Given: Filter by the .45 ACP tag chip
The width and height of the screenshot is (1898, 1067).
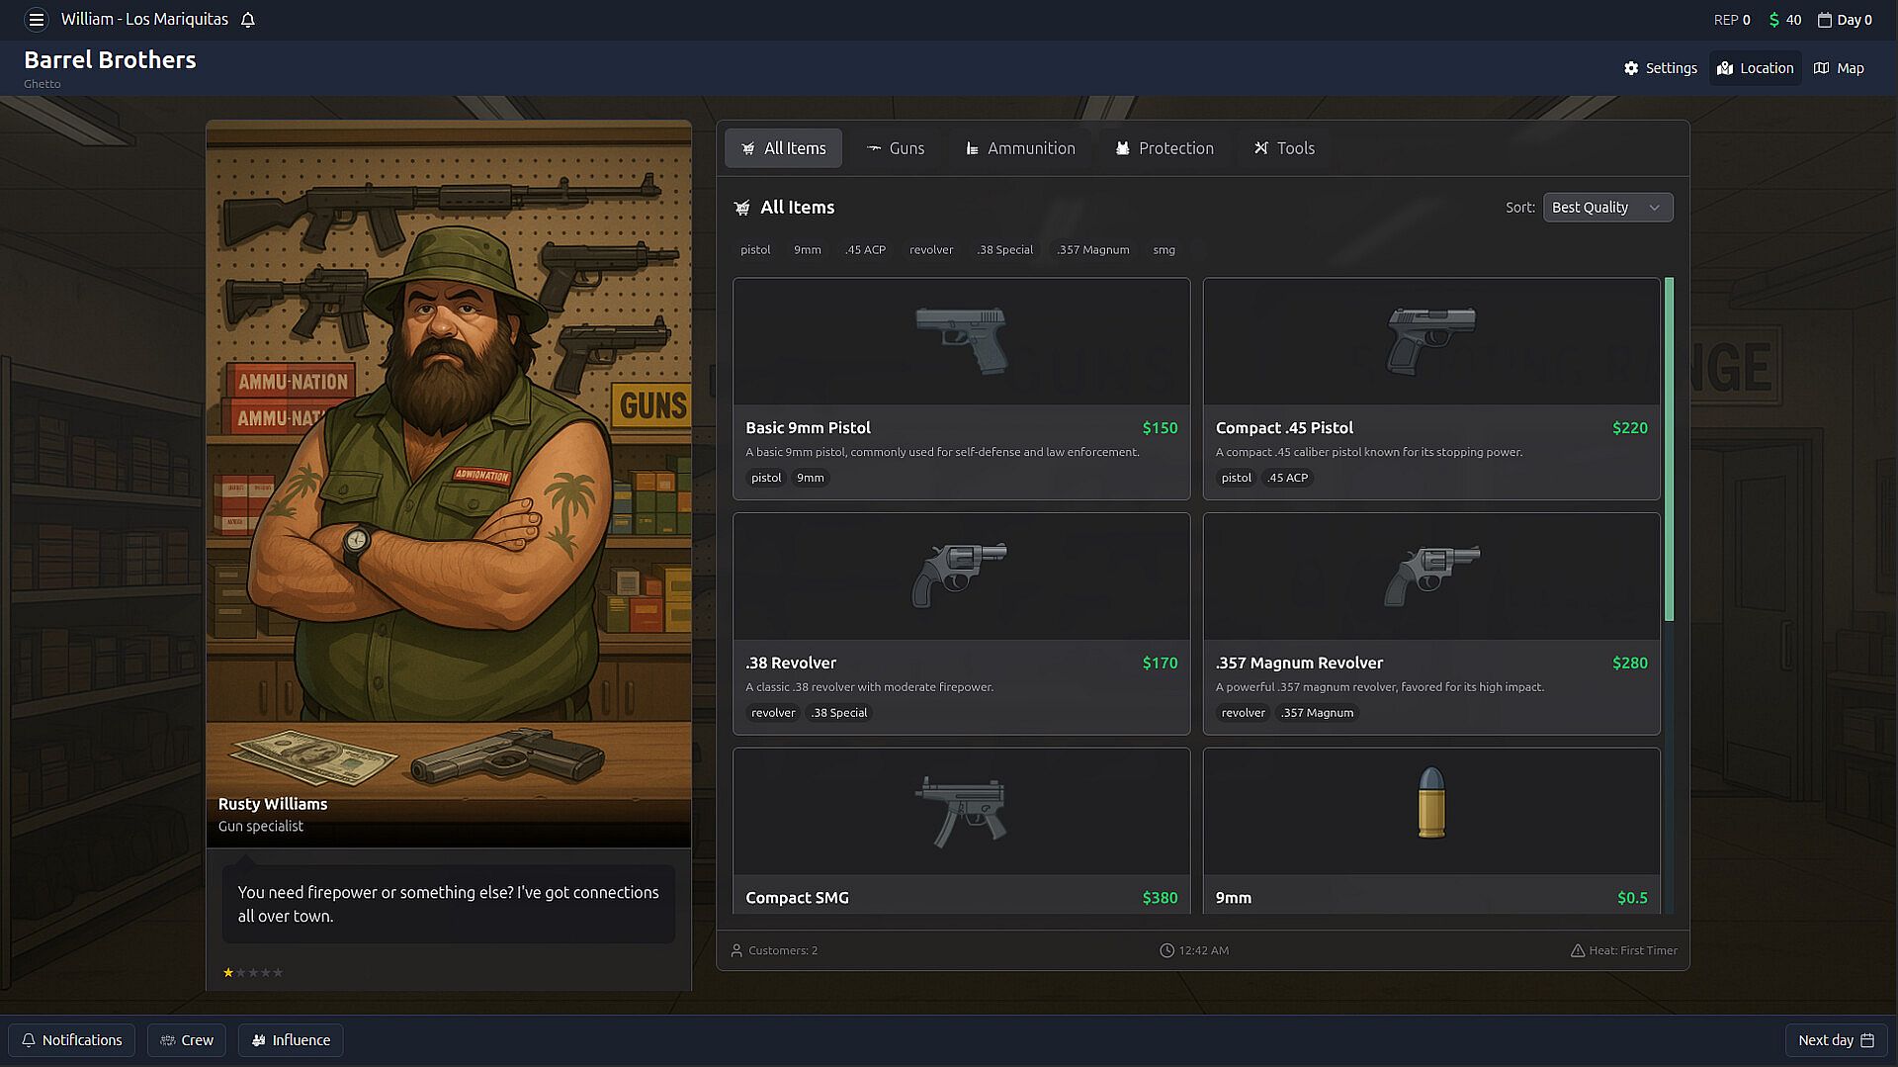Looking at the screenshot, I should 865,250.
